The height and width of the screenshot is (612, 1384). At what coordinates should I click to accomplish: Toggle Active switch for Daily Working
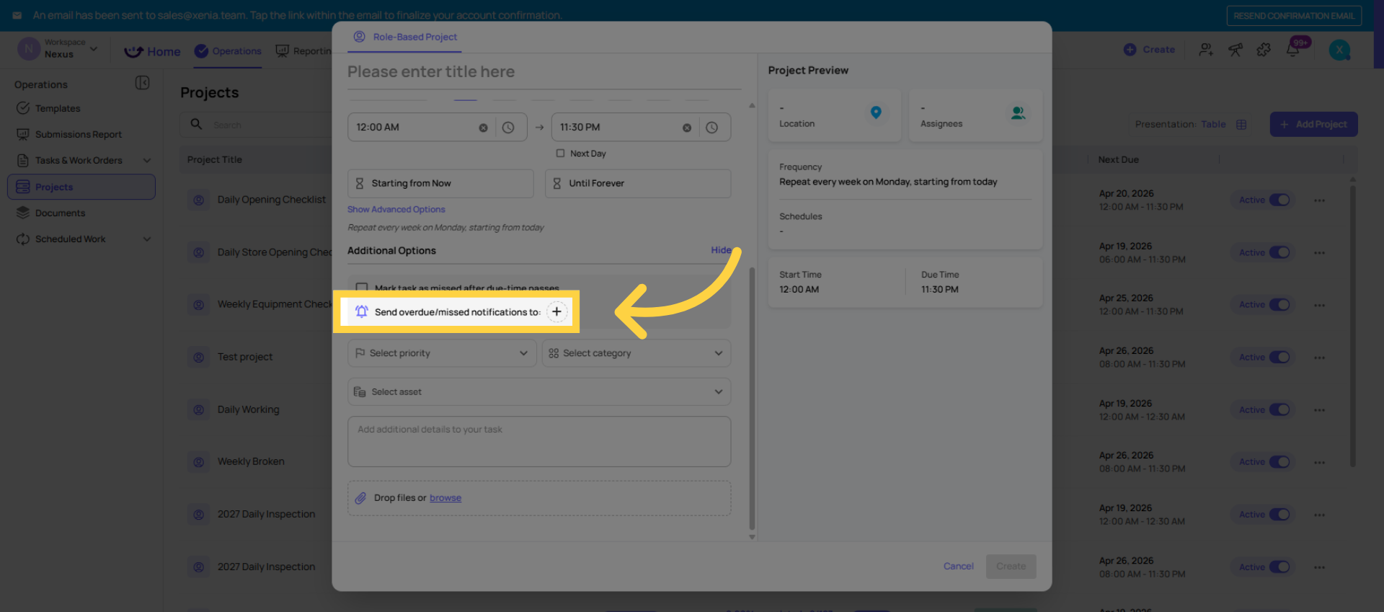coord(1279,409)
